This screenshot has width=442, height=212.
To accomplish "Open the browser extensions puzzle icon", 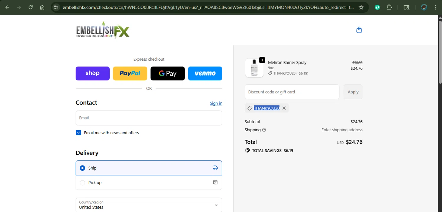I will pos(389,7).
